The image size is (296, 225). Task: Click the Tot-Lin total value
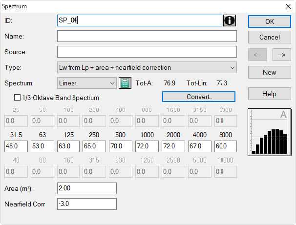tap(222, 83)
